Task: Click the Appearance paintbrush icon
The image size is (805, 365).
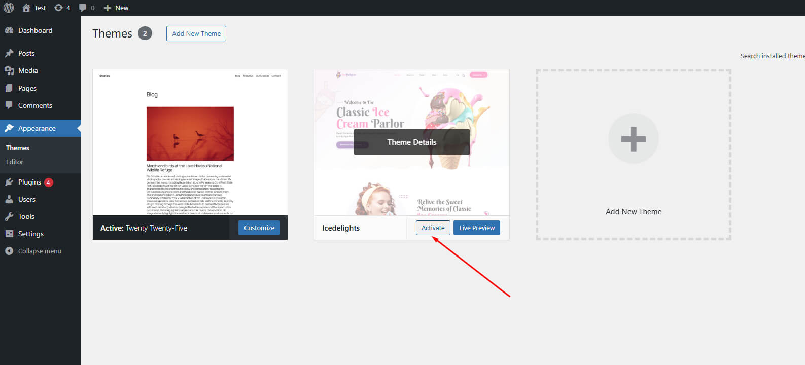Action: click(x=9, y=128)
